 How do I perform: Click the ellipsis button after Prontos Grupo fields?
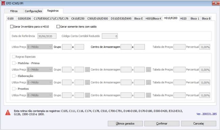coord(87,95)
